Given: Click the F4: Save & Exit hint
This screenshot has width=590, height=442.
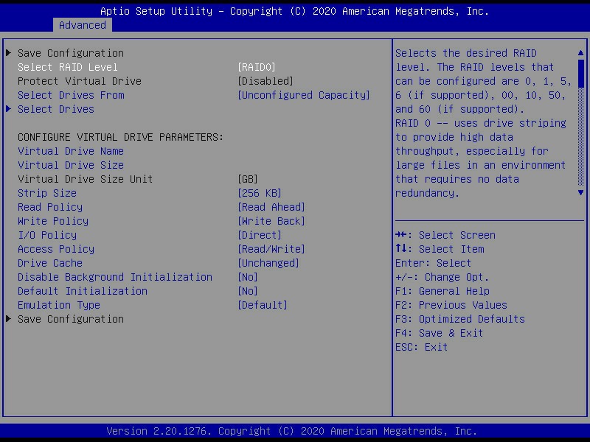Looking at the screenshot, I should (x=440, y=333).
